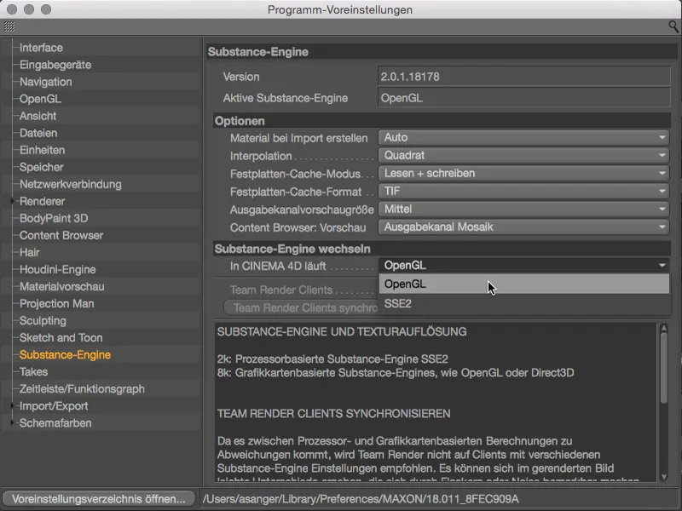Click the grip dots icon below the title bar
The height and width of the screenshot is (511, 682).
(x=9, y=26)
